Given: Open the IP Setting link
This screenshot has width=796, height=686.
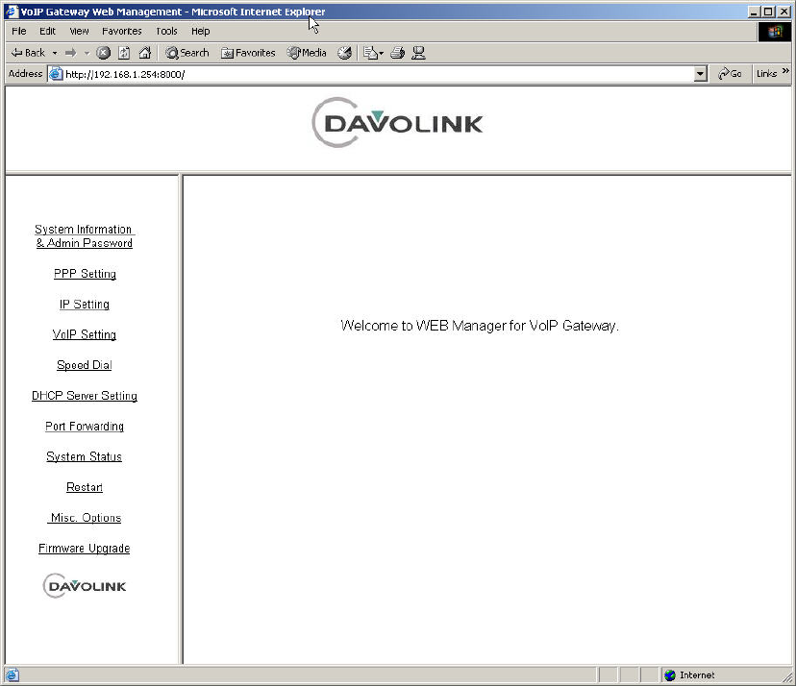Looking at the screenshot, I should (x=85, y=305).
